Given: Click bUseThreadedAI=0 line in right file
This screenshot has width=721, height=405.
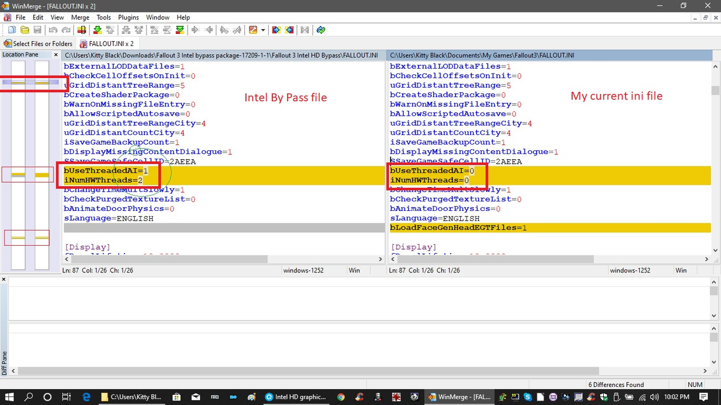Looking at the screenshot, I should (432, 170).
